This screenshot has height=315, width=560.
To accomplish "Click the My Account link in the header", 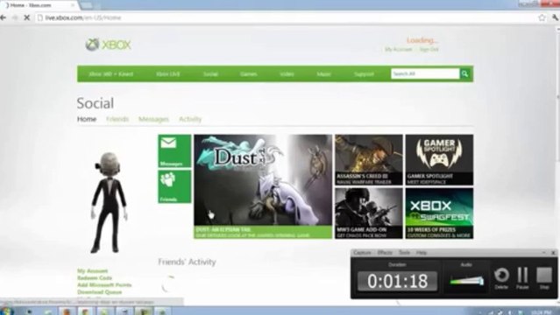I will [x=399, y=49].
